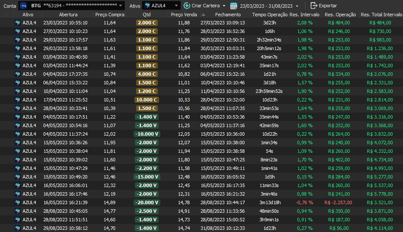Click the BTG broker logo icon
403x232 pixels.
[24, 6]
